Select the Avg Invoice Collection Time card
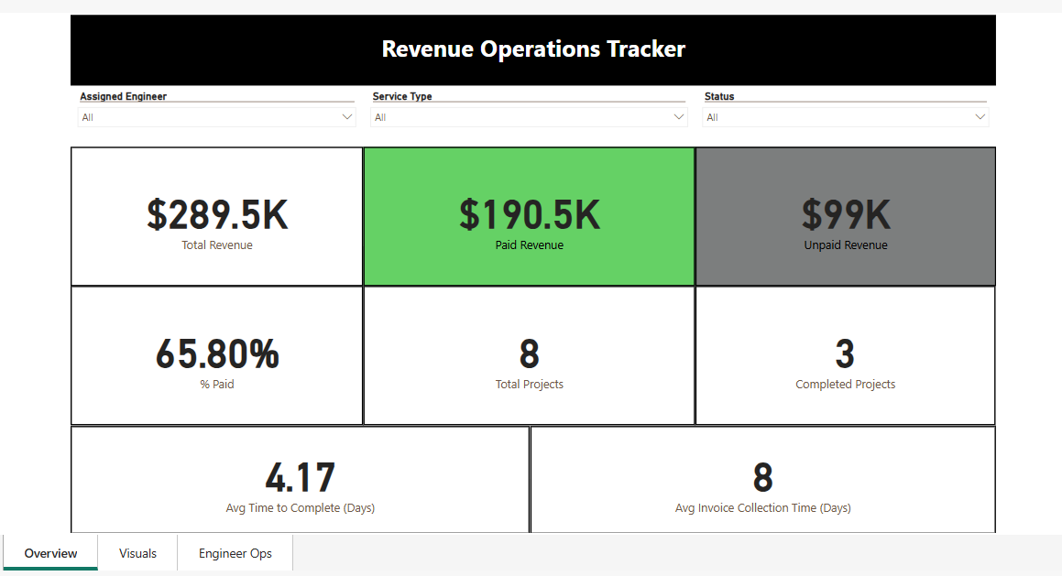 pyautogui.click(x=762, y=480)
